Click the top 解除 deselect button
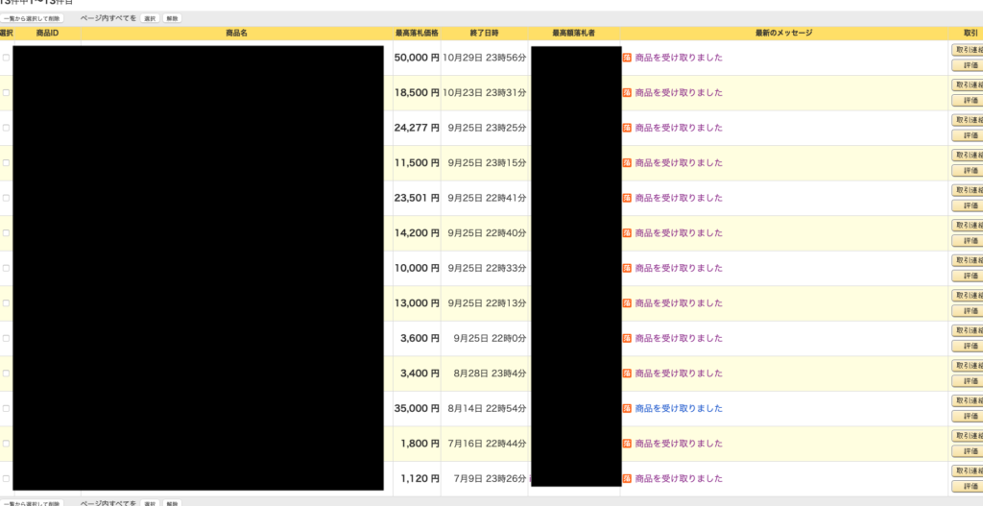This screenshot has width=983, height=506. tap(172, 18)
